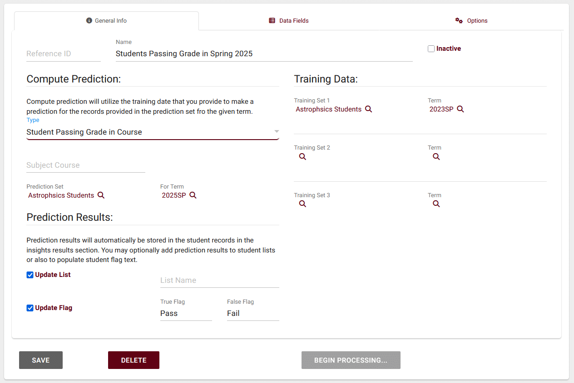Expand the Type dropdown arrow
574x383 pixels.
276,132
